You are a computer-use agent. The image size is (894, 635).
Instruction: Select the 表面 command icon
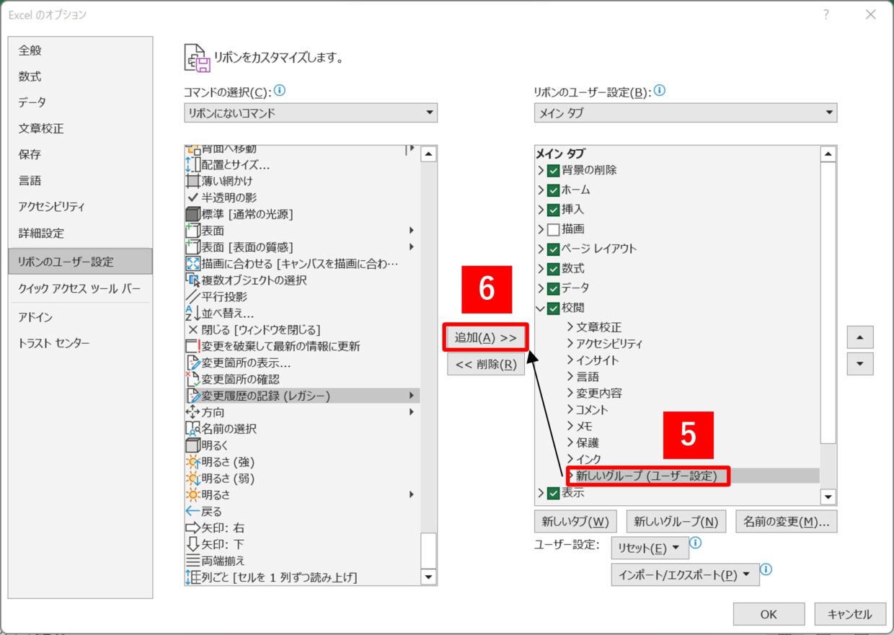[x=192, y=231]
